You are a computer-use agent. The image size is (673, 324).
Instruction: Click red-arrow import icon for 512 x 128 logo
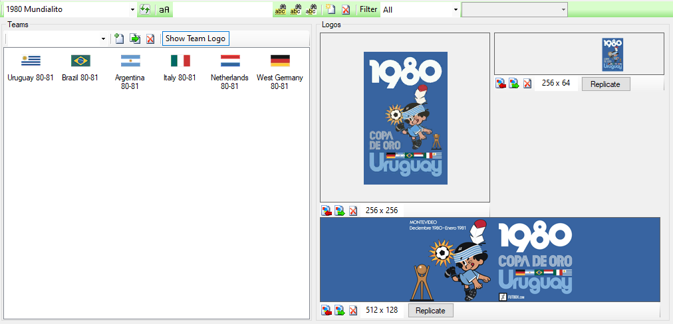(x=327, y=310)
